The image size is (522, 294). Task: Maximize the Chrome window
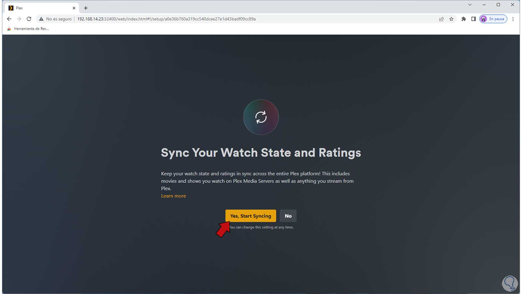tap(498, 5)
